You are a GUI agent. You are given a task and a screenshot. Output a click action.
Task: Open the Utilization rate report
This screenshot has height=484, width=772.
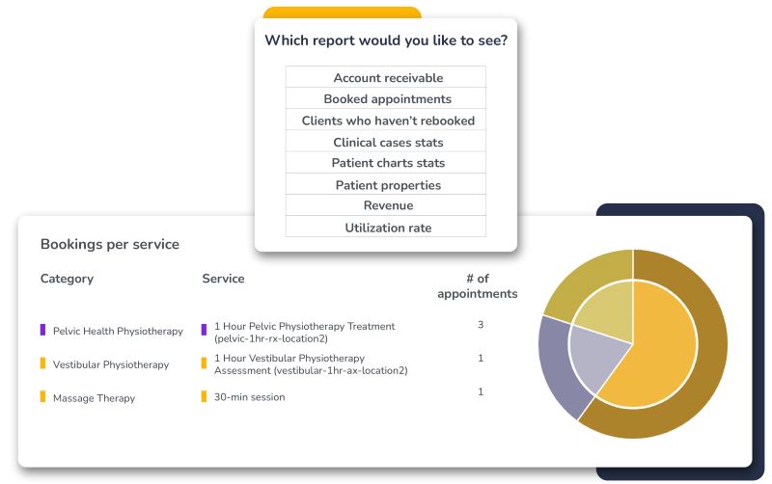pyautogui.click(x=388, y=228)
